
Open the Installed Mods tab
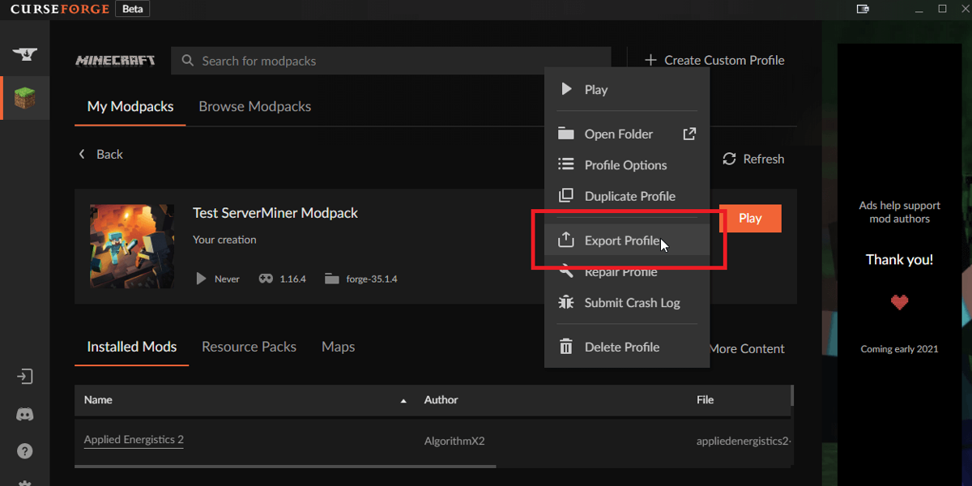pos(132,347)
